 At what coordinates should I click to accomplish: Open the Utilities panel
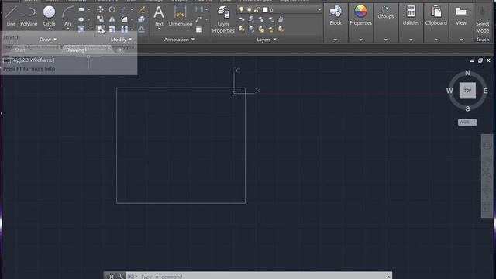tap(411, 22)
